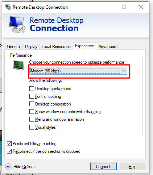Go to the Local Resources tab
Viewport: 153px width, 175px height.
click(x=56, y=47)
